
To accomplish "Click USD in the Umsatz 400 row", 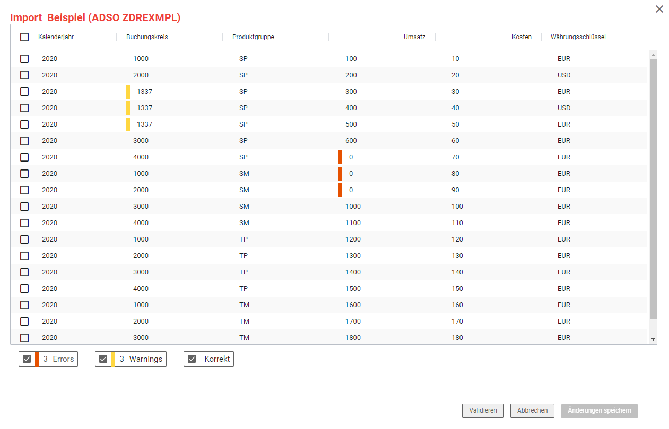I will 564,108.
